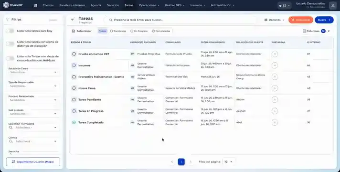
Task: Click the status circle of Prueba en Campo #67
Action: tap(74, 54)
